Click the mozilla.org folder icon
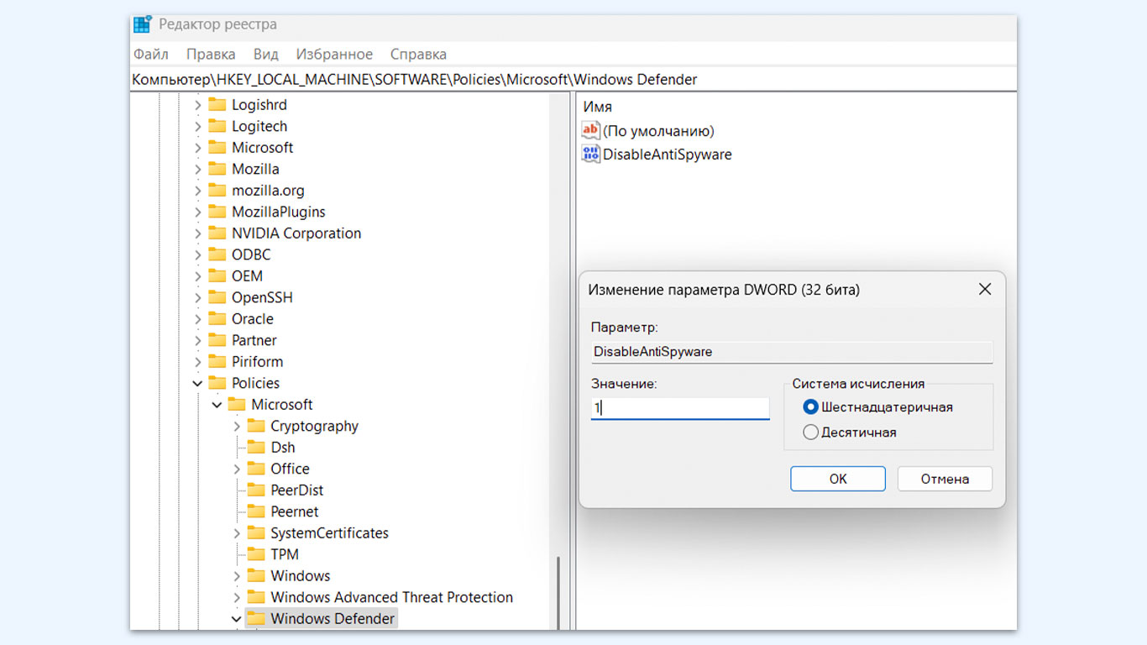Screen dimensions: 1147x645 coord(217,190)
